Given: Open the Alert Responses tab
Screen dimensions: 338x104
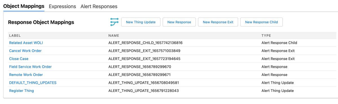Looking at the screenshot, I should pyautogui.click(x=99, y=6).
